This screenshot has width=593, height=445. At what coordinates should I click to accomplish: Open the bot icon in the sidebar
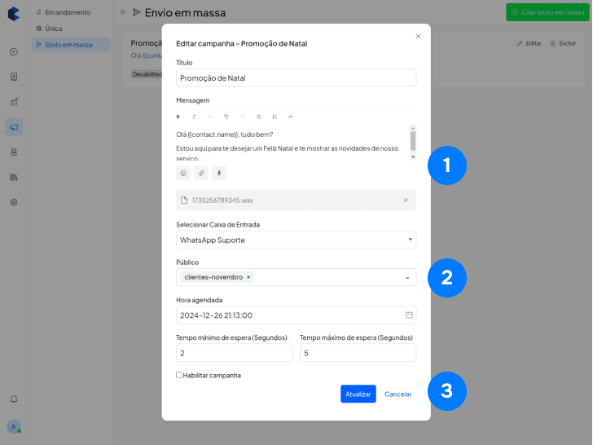[x=14, y=152]
